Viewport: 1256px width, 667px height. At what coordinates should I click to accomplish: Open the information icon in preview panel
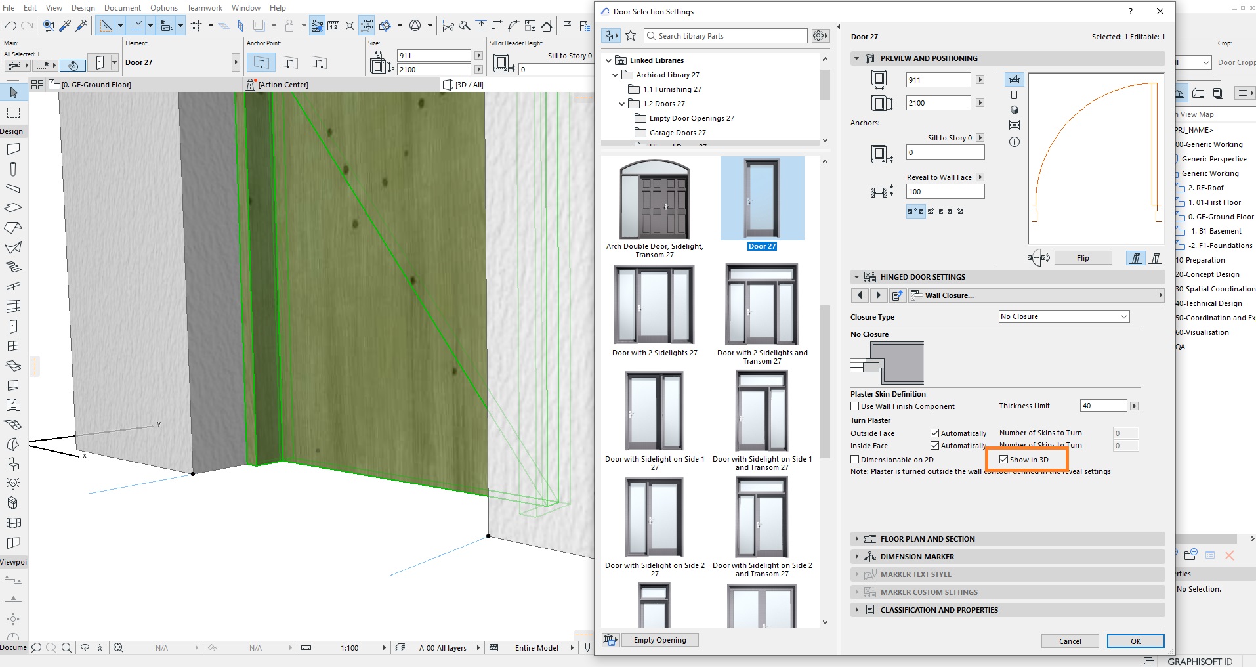[x=1015, y=142]
